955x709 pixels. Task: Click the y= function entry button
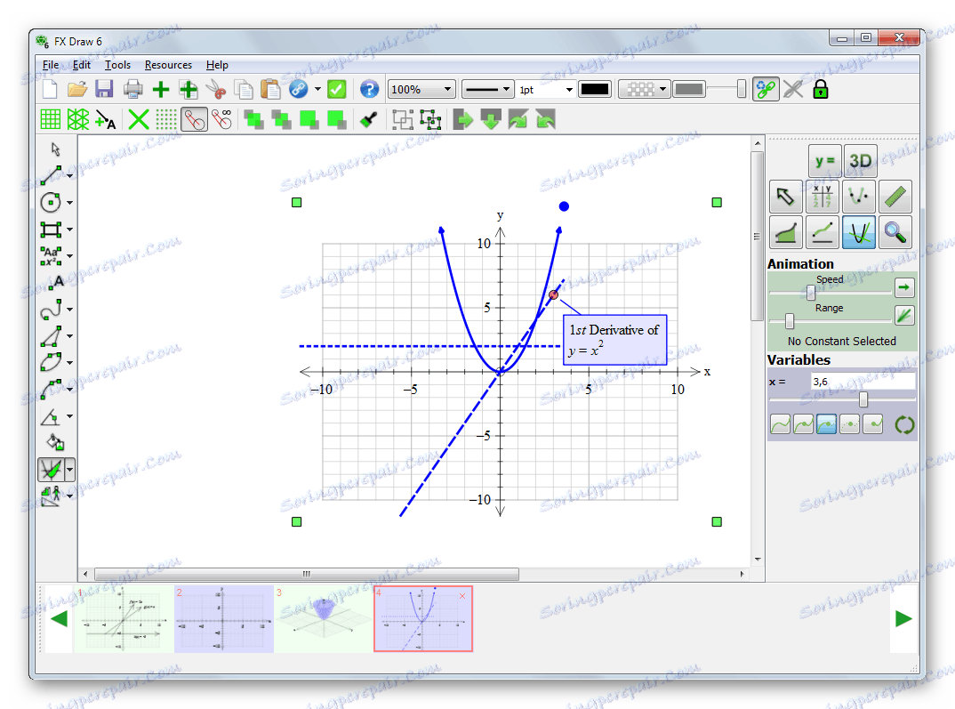coord(824,161)
